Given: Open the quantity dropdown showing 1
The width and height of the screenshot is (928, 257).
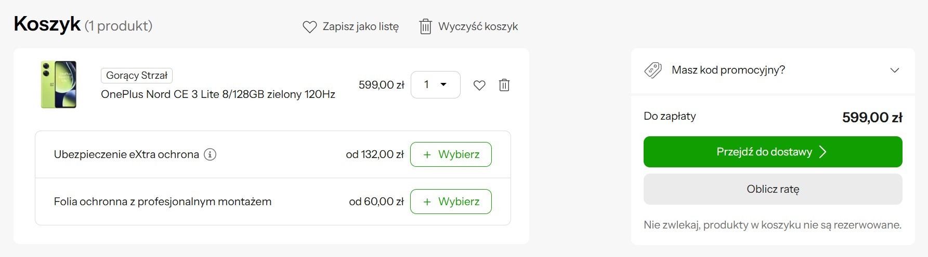Looking at the screenshot, I should pyautogui.click(x=436, y=84).
